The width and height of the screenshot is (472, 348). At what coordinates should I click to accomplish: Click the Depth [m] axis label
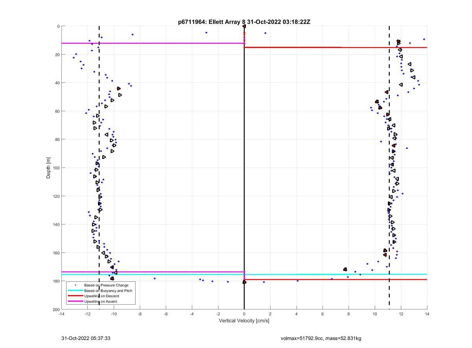click(49, 168)
